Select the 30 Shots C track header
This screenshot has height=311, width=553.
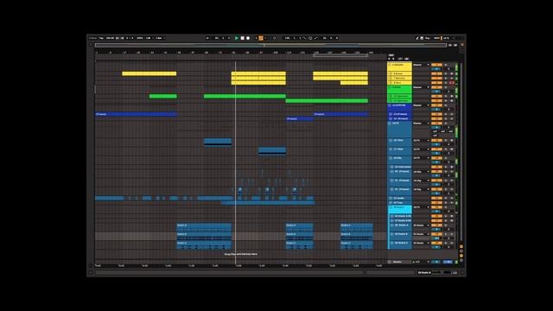click(x=401, y=245)
